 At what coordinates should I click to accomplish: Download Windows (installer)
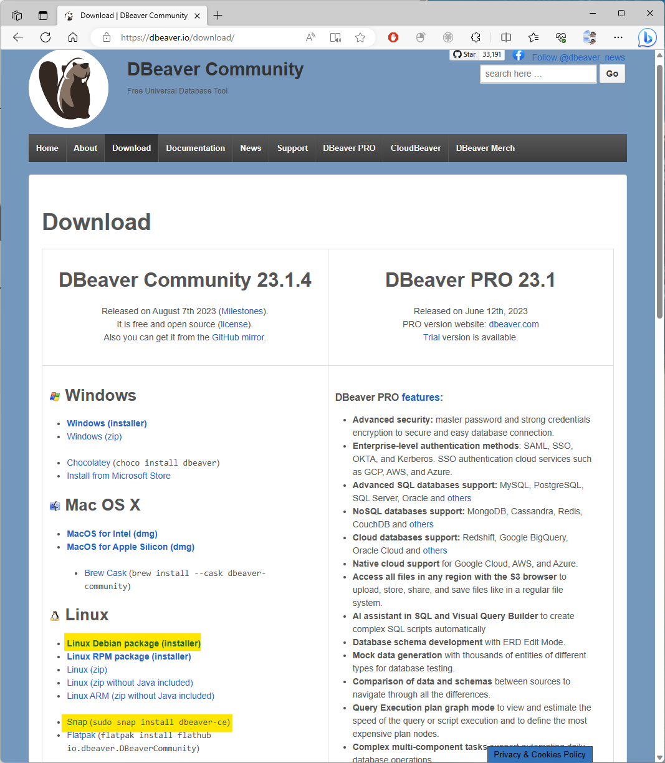point(107,423)
